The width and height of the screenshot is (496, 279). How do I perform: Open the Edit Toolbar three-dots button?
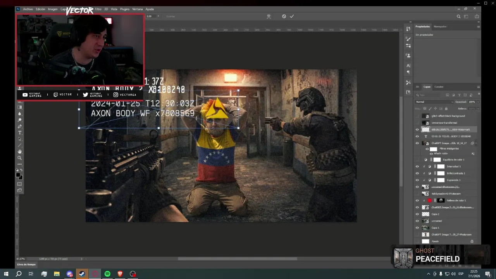click(20, 164)
